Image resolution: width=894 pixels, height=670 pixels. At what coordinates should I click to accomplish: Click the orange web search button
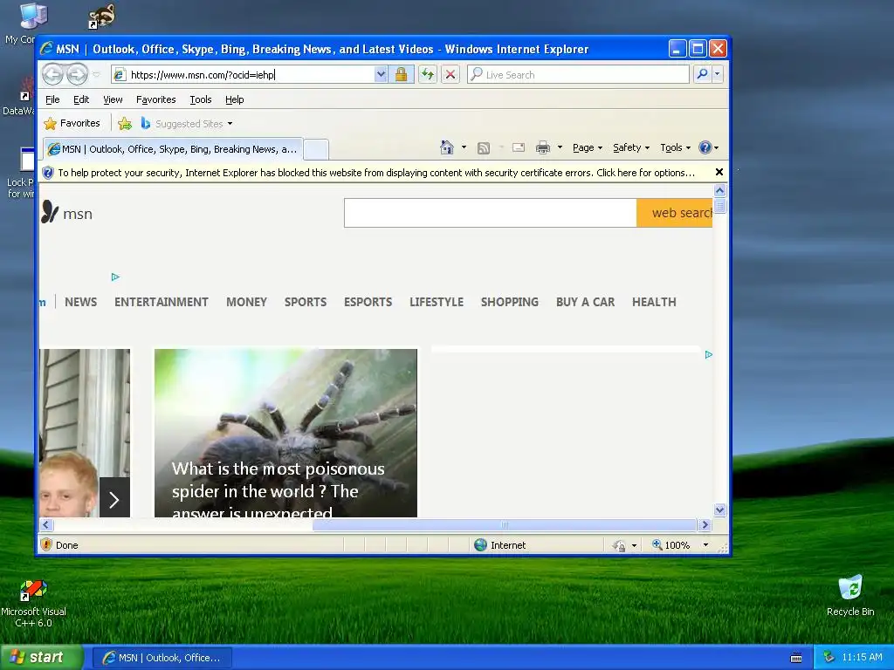[675, 213]
